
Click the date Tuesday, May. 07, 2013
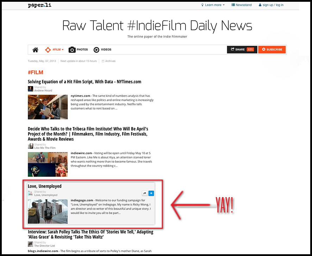coord(42,61)
